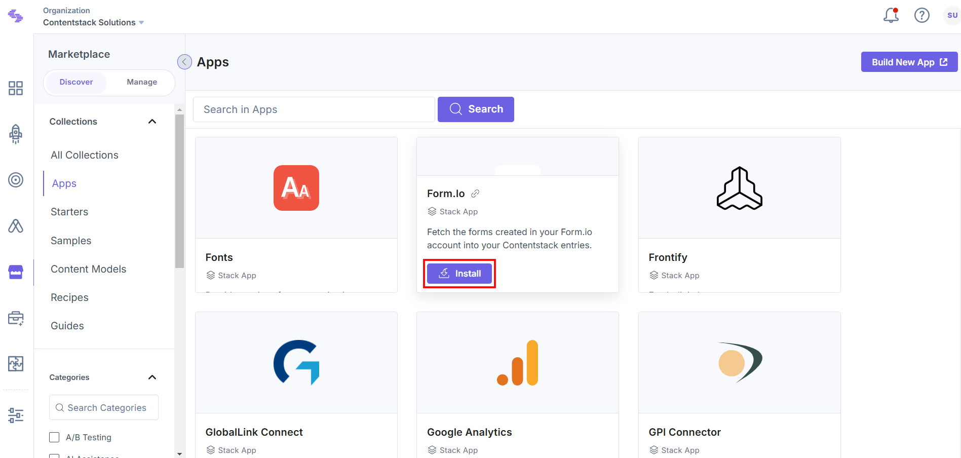Click the sidebar scrollbar thumb
The image size is (961, 458).
click(179, 191)
